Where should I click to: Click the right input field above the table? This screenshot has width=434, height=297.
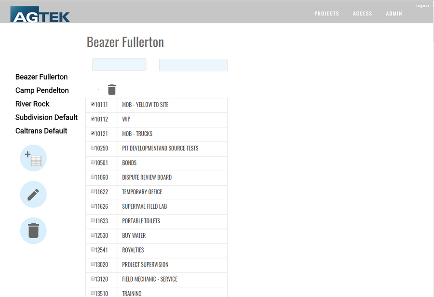[x=193, y=65]
